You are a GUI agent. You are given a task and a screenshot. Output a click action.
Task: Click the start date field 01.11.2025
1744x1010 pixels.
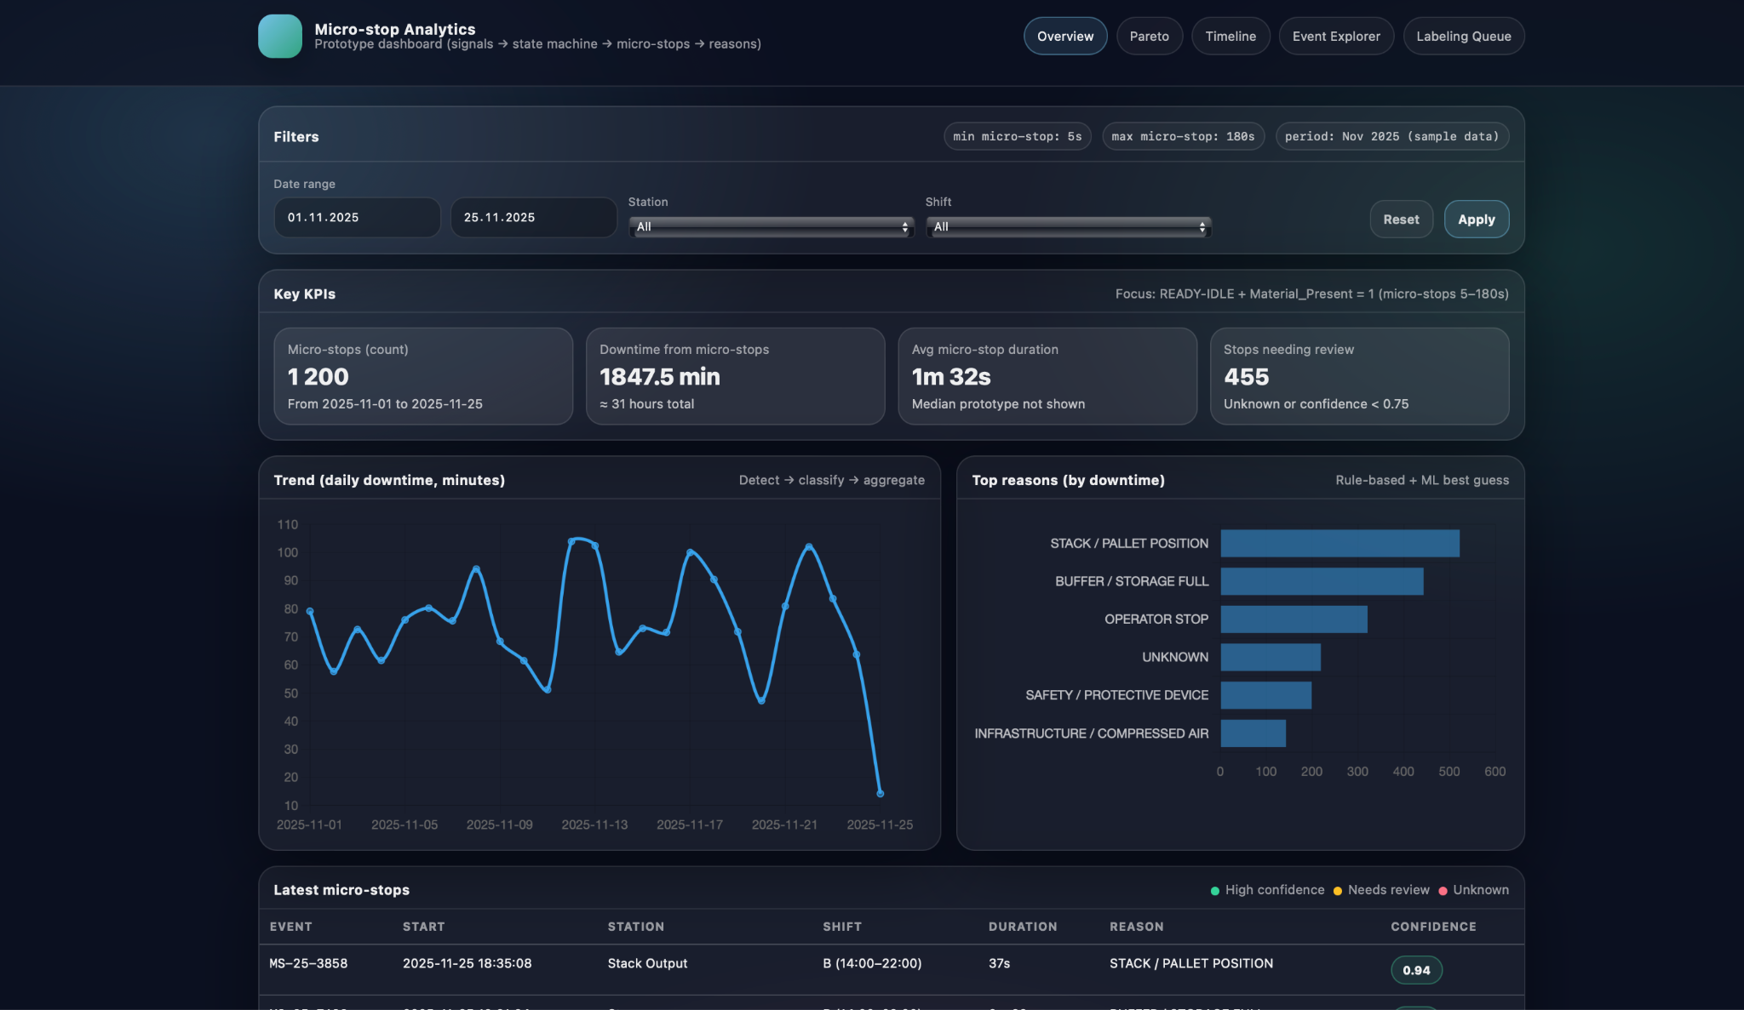357,217
